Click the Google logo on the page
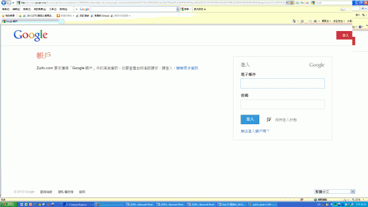368x207 pixels. click(30, 36)
